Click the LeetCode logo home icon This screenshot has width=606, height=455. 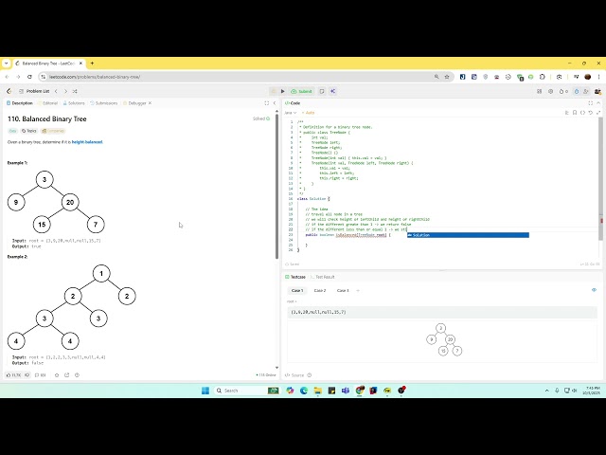click(9, 91)
